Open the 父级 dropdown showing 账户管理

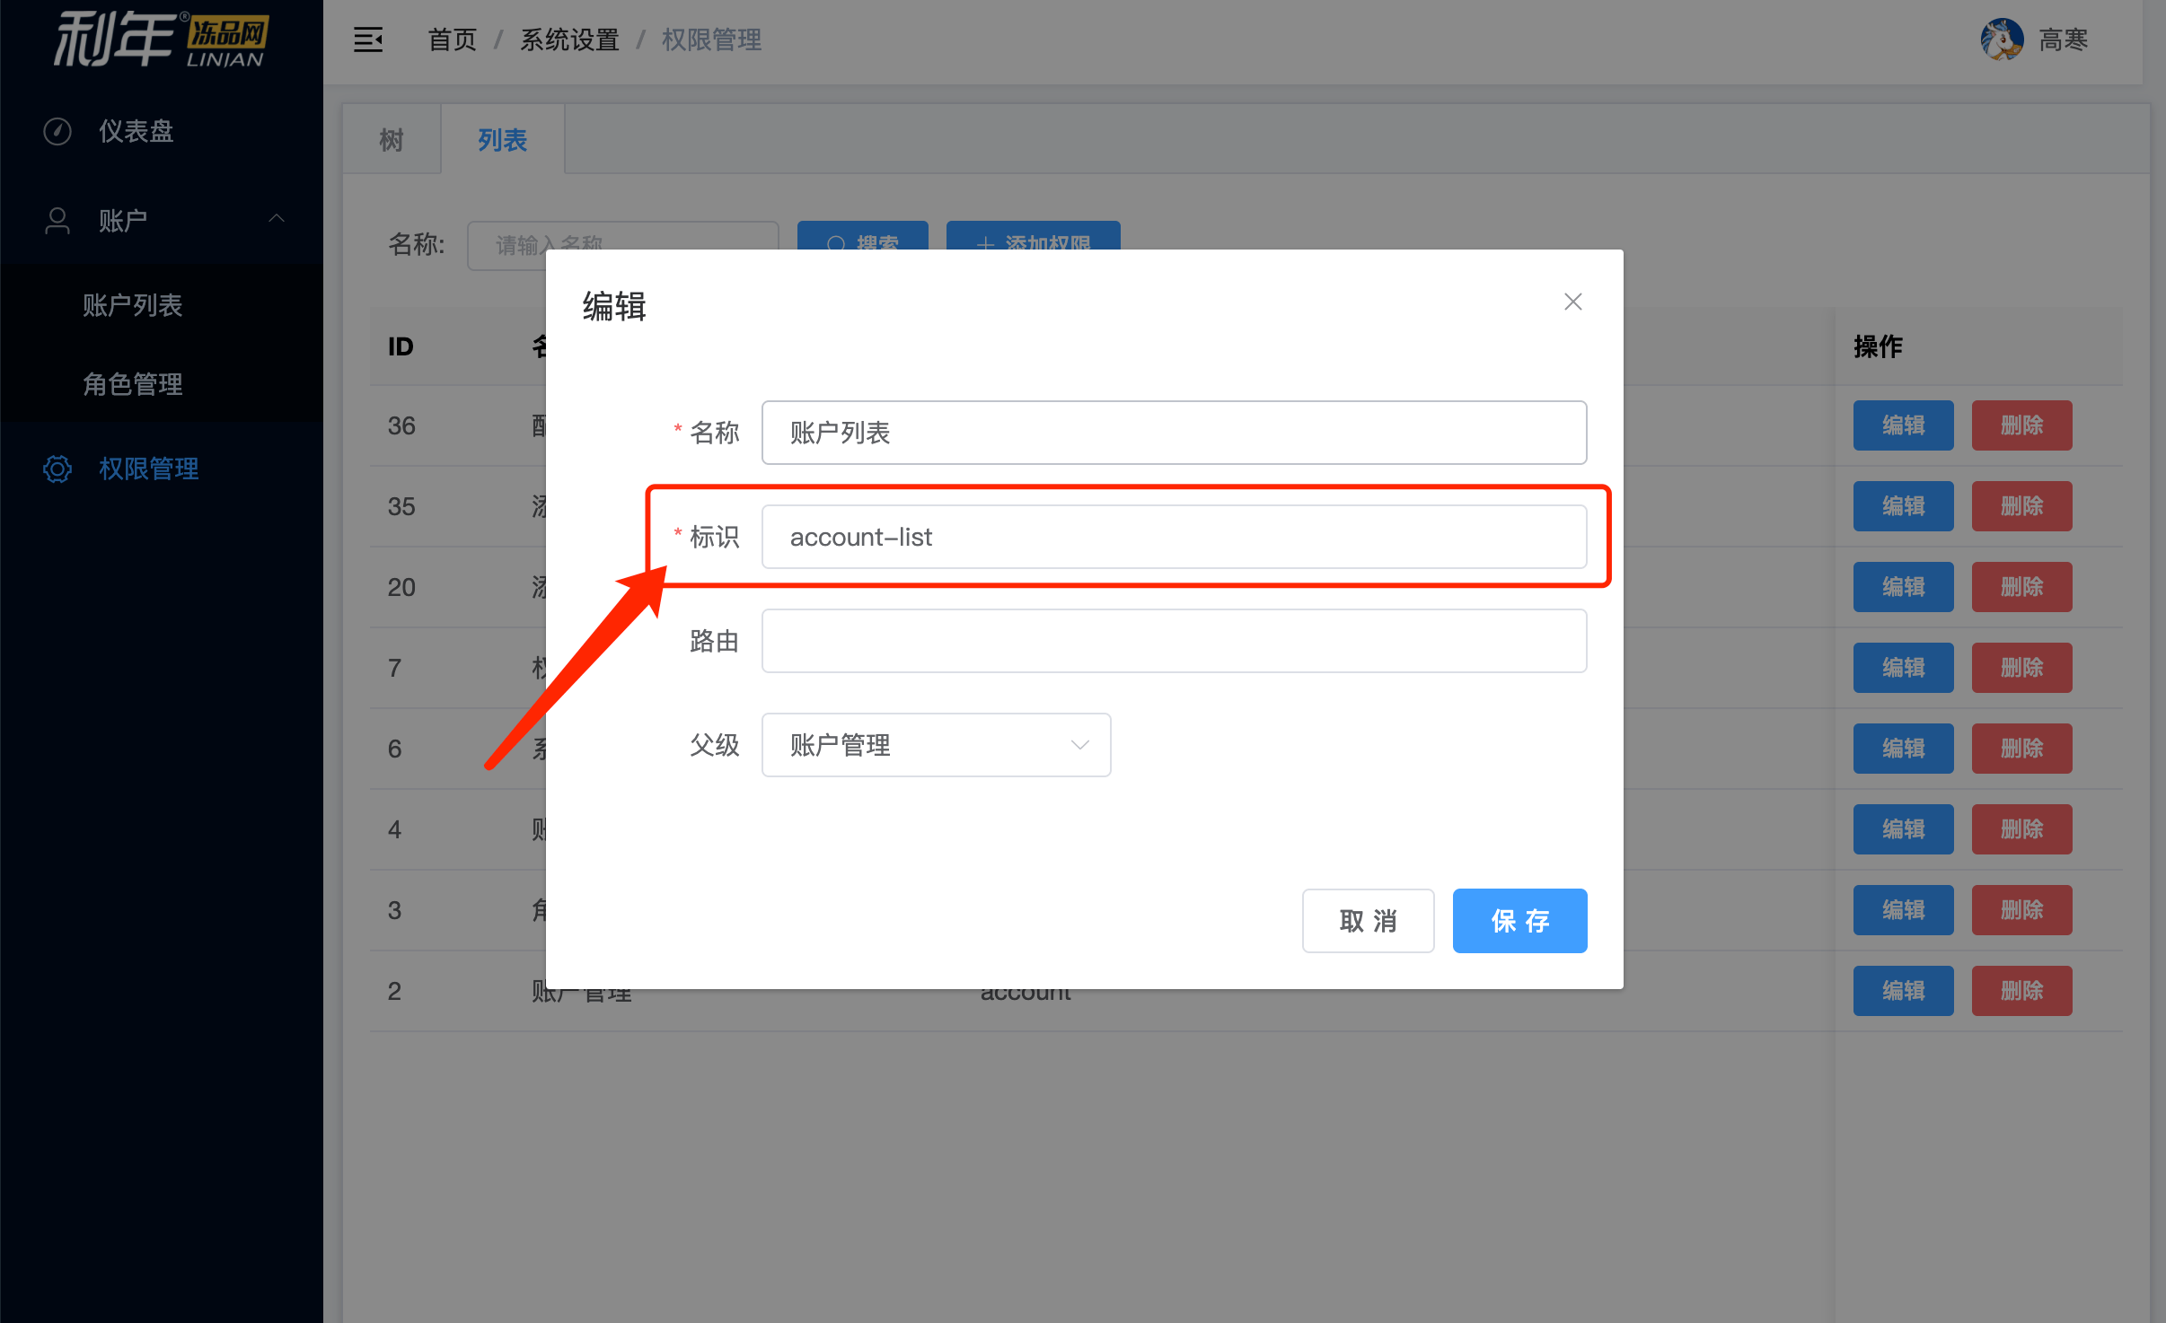pyautogui.click(x=934, y=745)
